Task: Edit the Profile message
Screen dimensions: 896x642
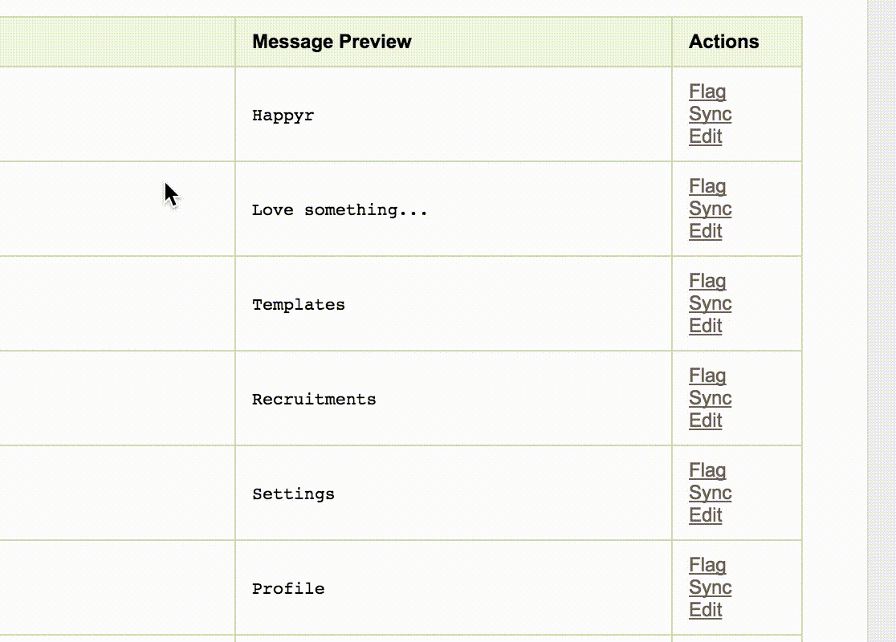Action: pyautogui.click(x=705, y=610)
